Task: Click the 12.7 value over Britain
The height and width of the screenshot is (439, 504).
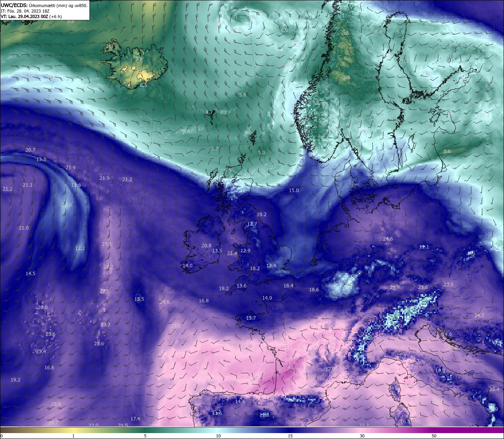Action: (252, 224)
